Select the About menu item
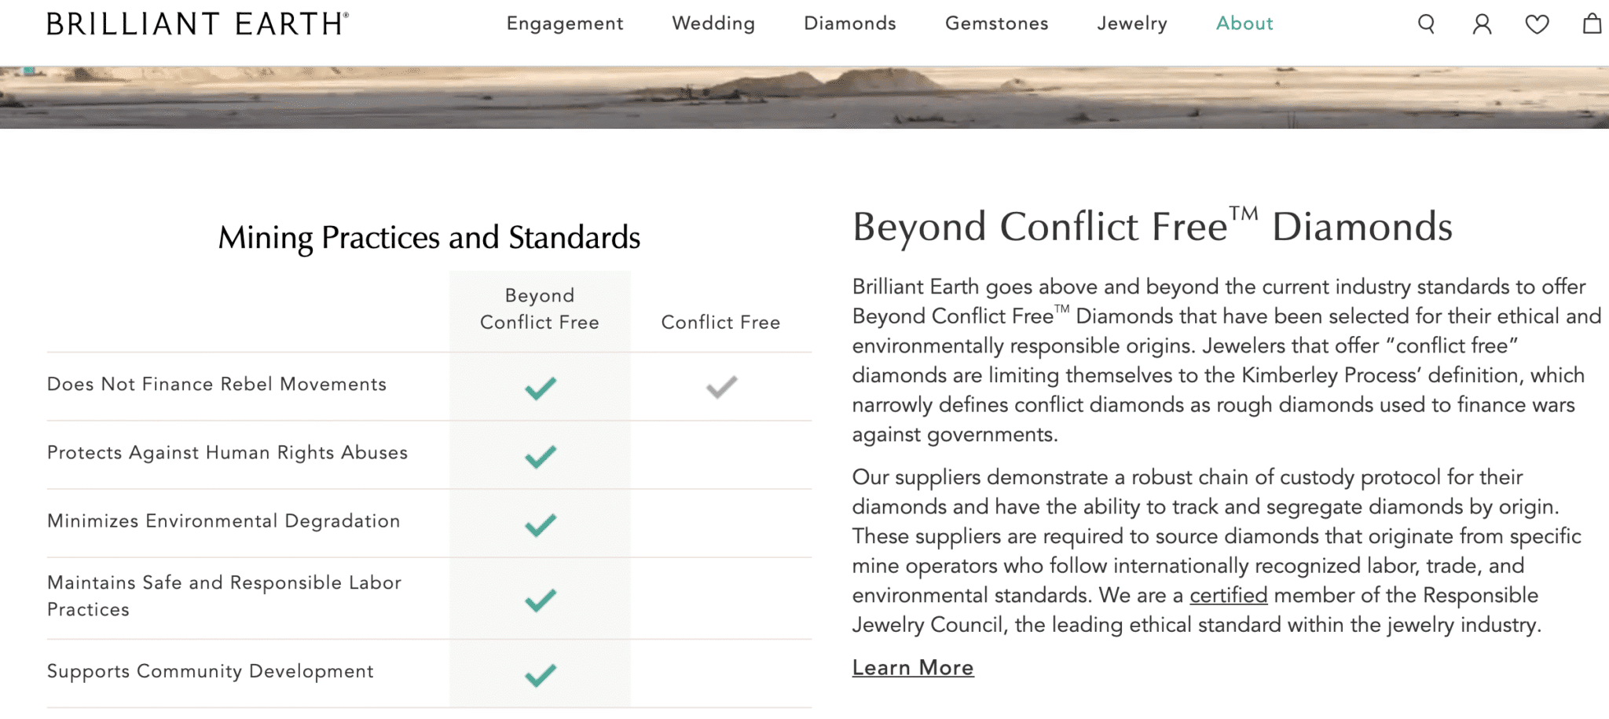The width and height of the screenshot is (1609, 719). point(1244,24)
